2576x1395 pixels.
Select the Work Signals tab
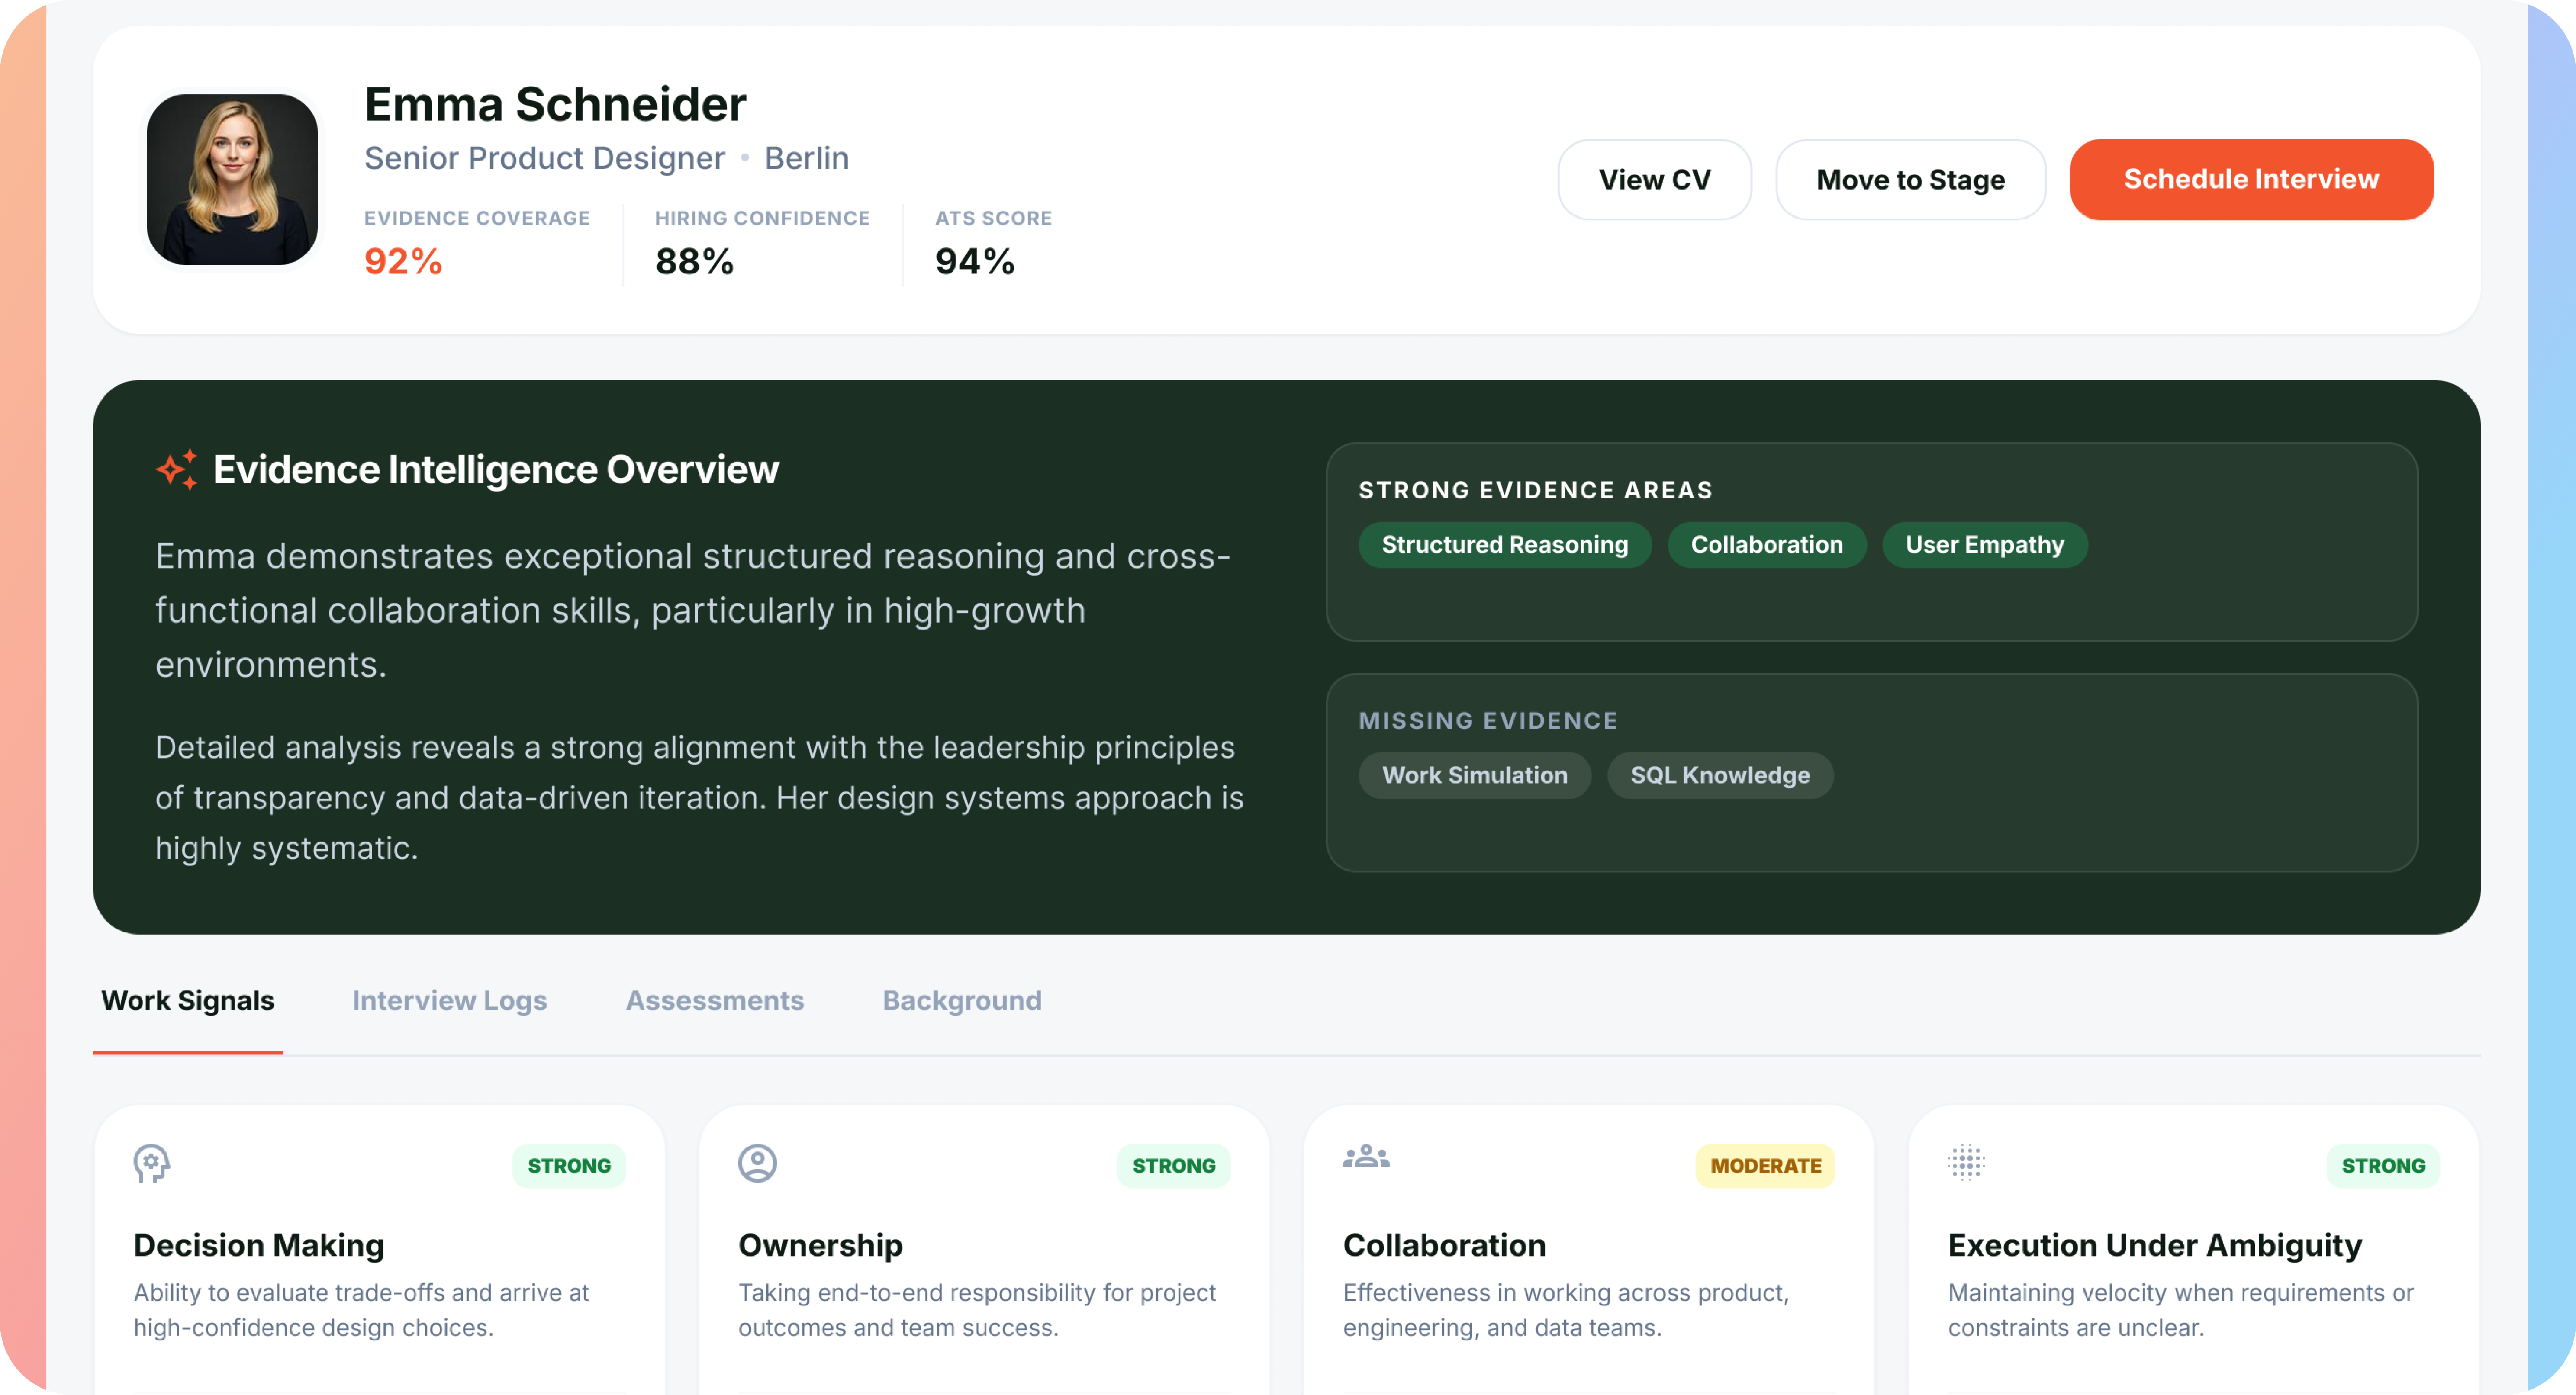point(188,1000)
